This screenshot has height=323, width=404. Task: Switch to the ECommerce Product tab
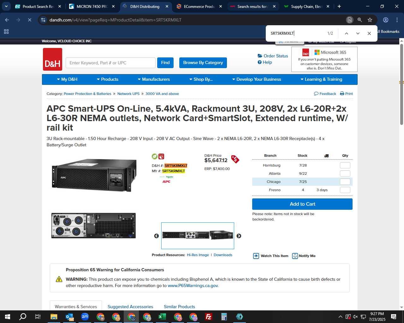[x=199, y=6]
